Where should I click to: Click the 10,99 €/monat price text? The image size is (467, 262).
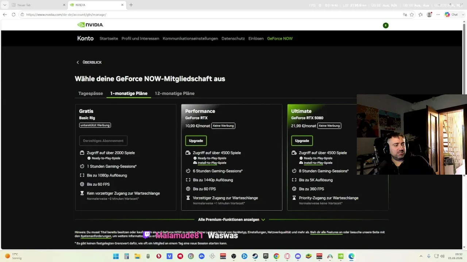click(197, 126)
